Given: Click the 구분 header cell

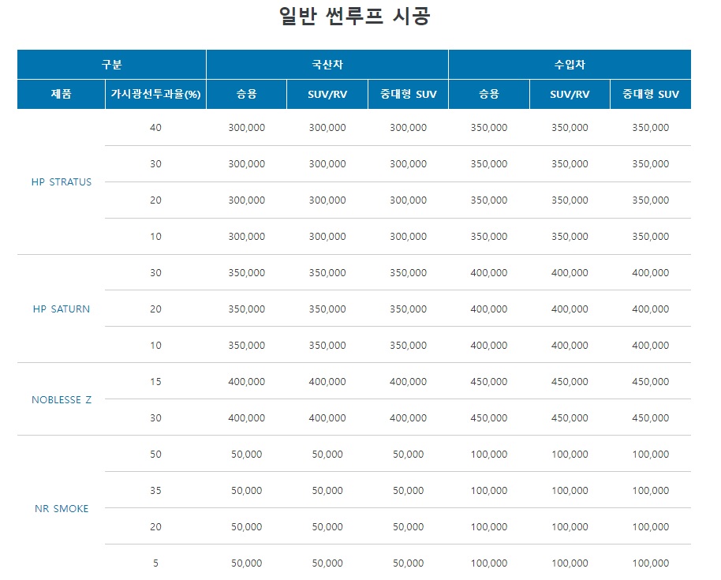Looking at the screenshot, I should (x=111, y=65).
